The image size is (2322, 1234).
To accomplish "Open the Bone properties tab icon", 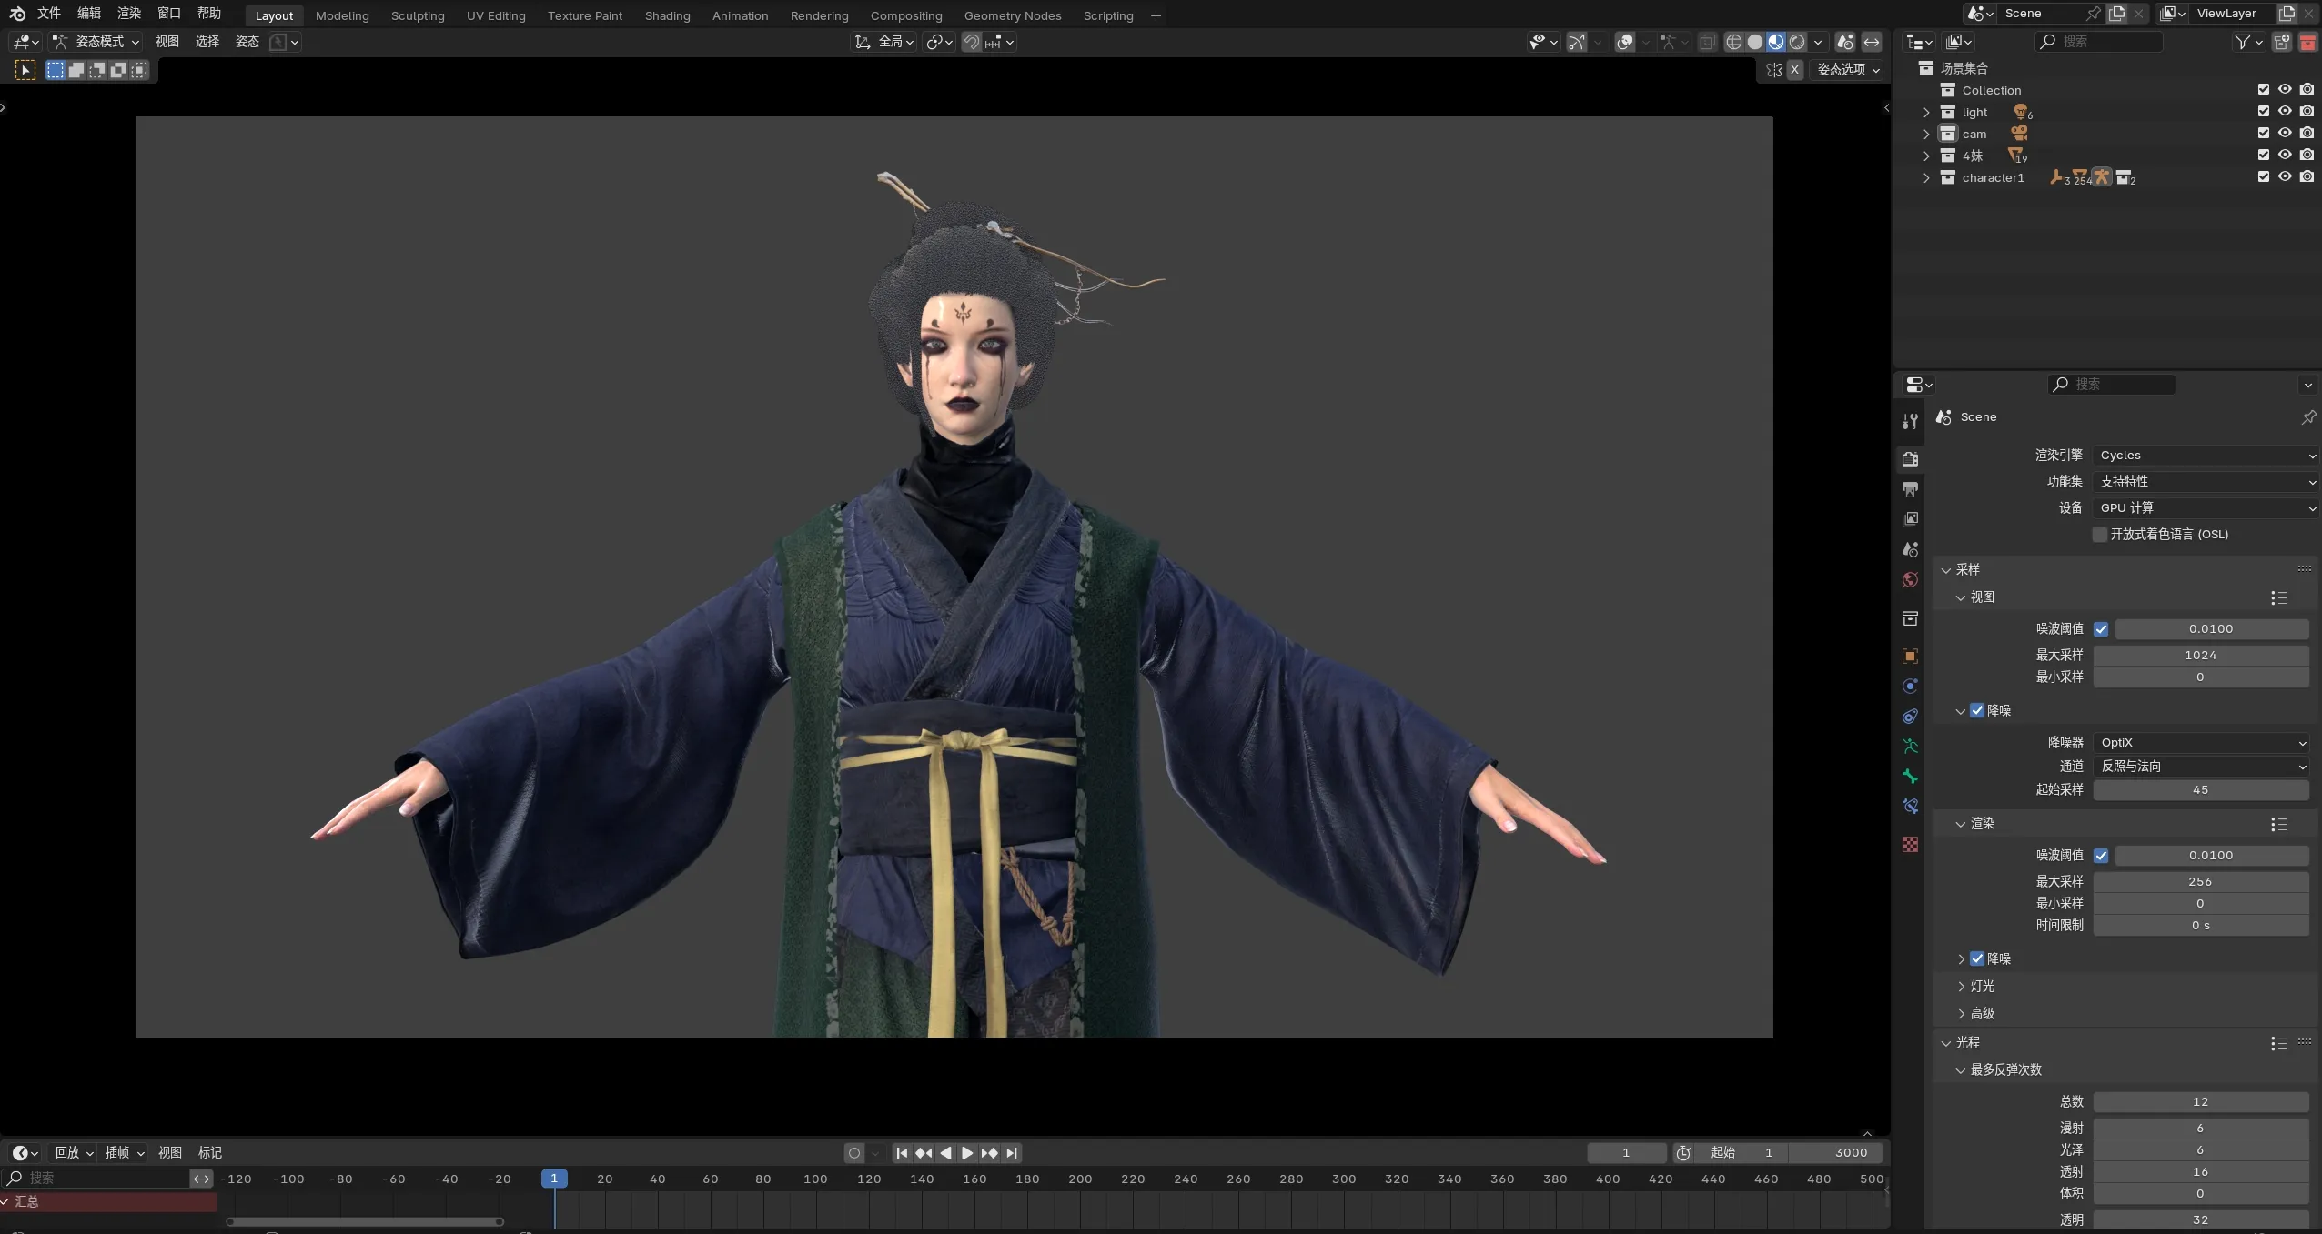I will (1910, 777).
